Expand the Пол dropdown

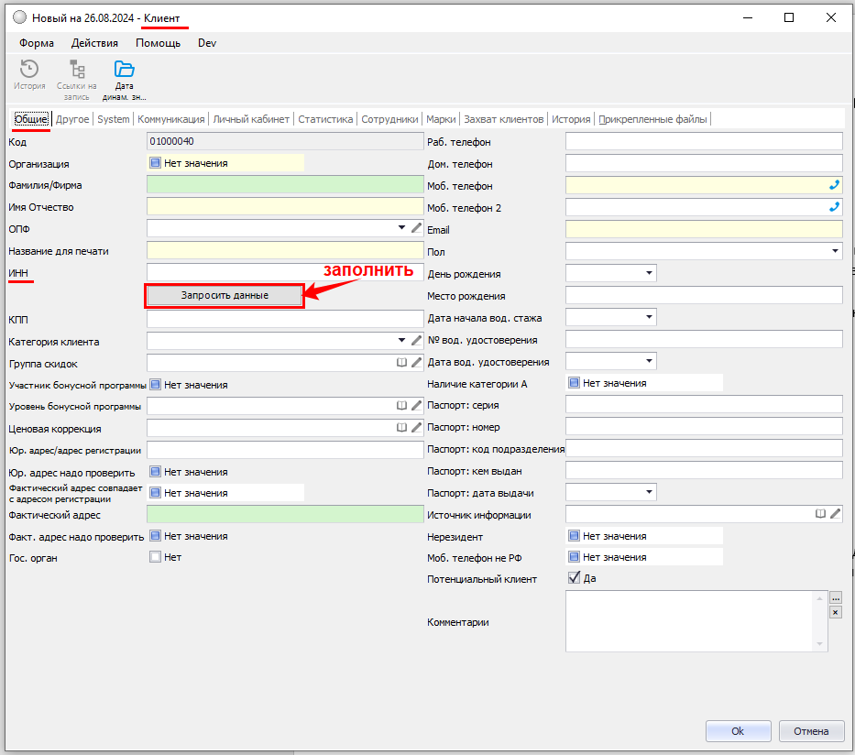point(835,251)
